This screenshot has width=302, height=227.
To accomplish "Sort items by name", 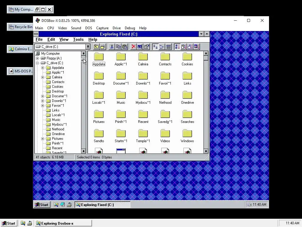I will point(177,46).
